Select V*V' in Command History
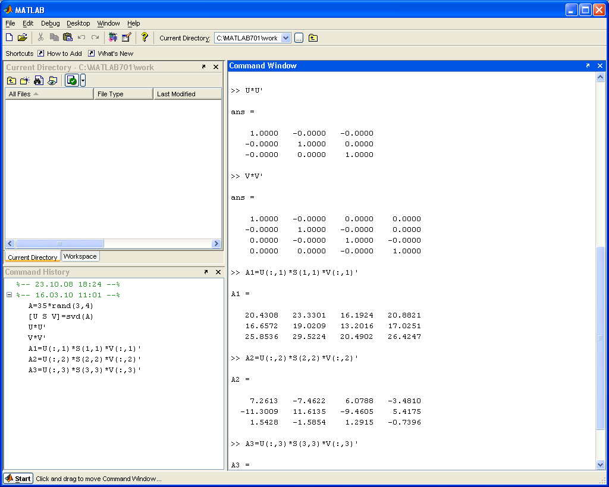 [37, 338]
